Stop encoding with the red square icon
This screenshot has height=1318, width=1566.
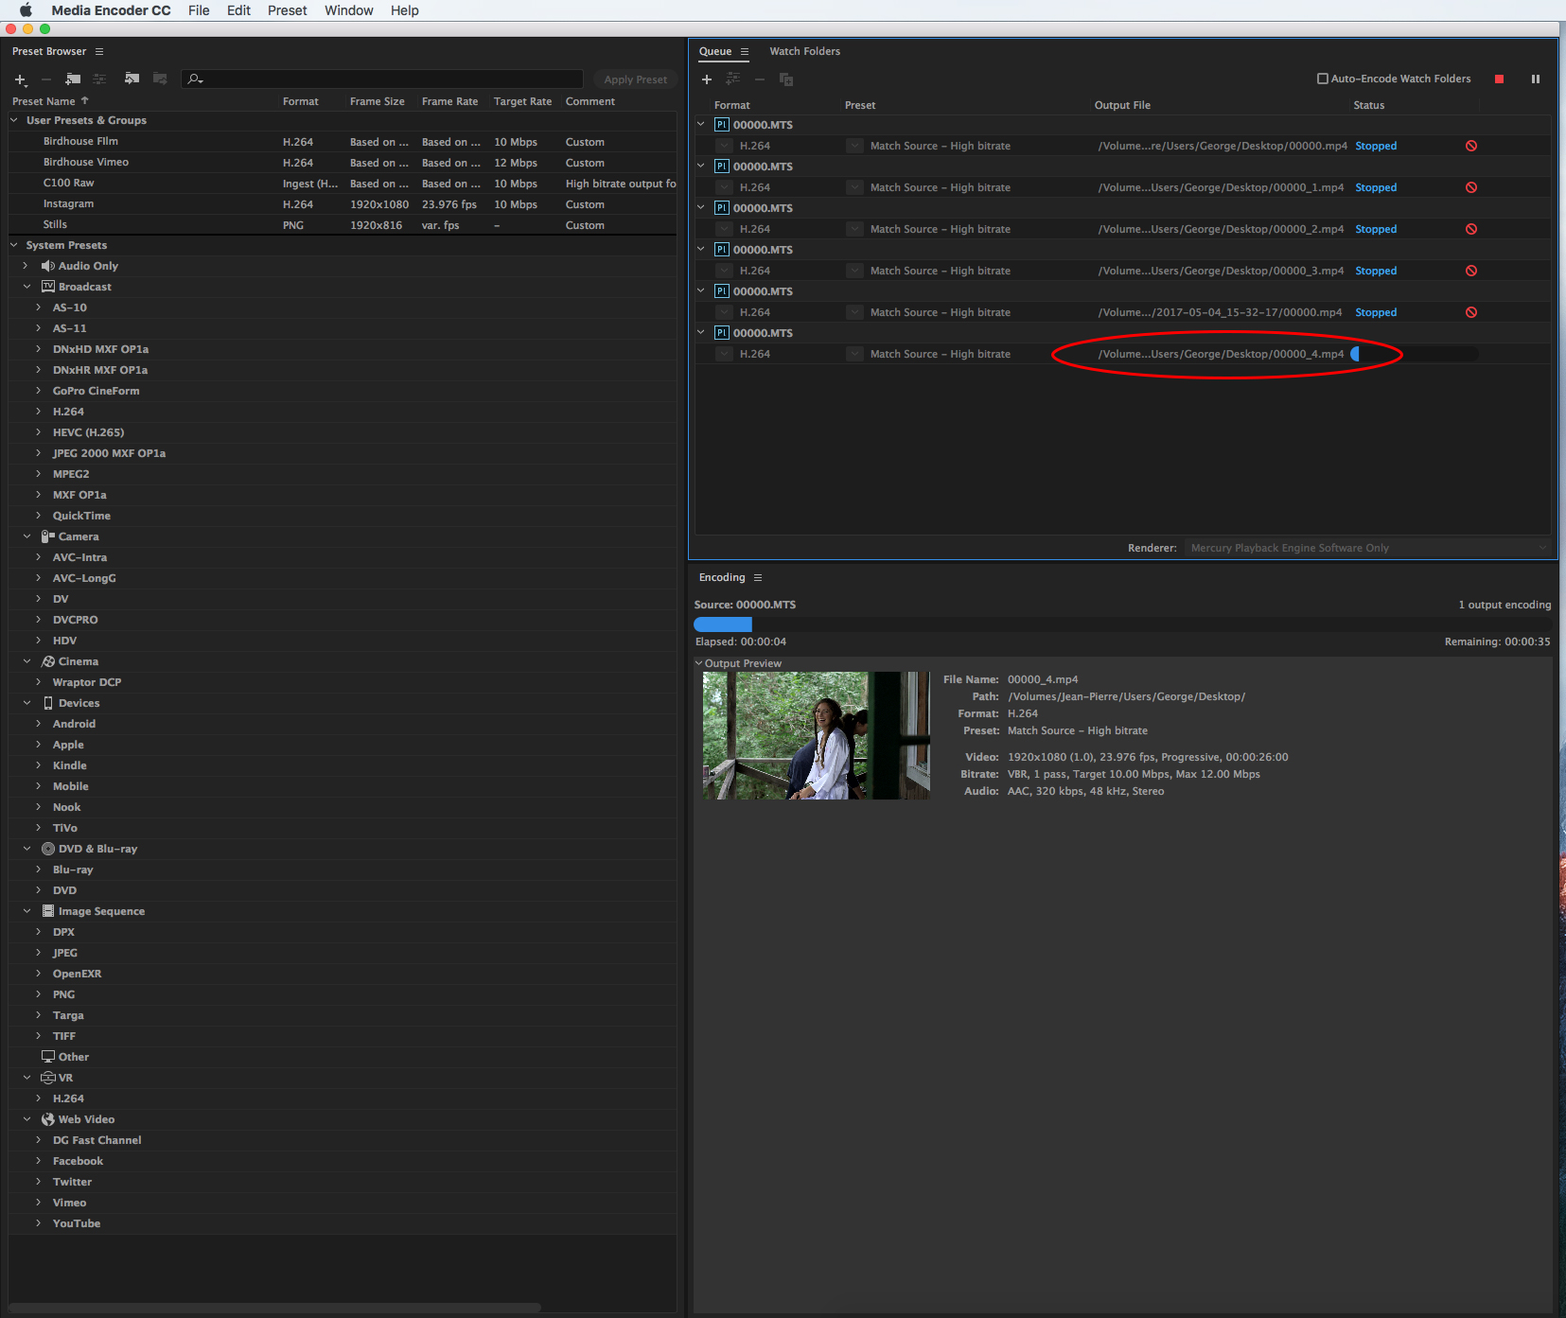pos(1498,79)
